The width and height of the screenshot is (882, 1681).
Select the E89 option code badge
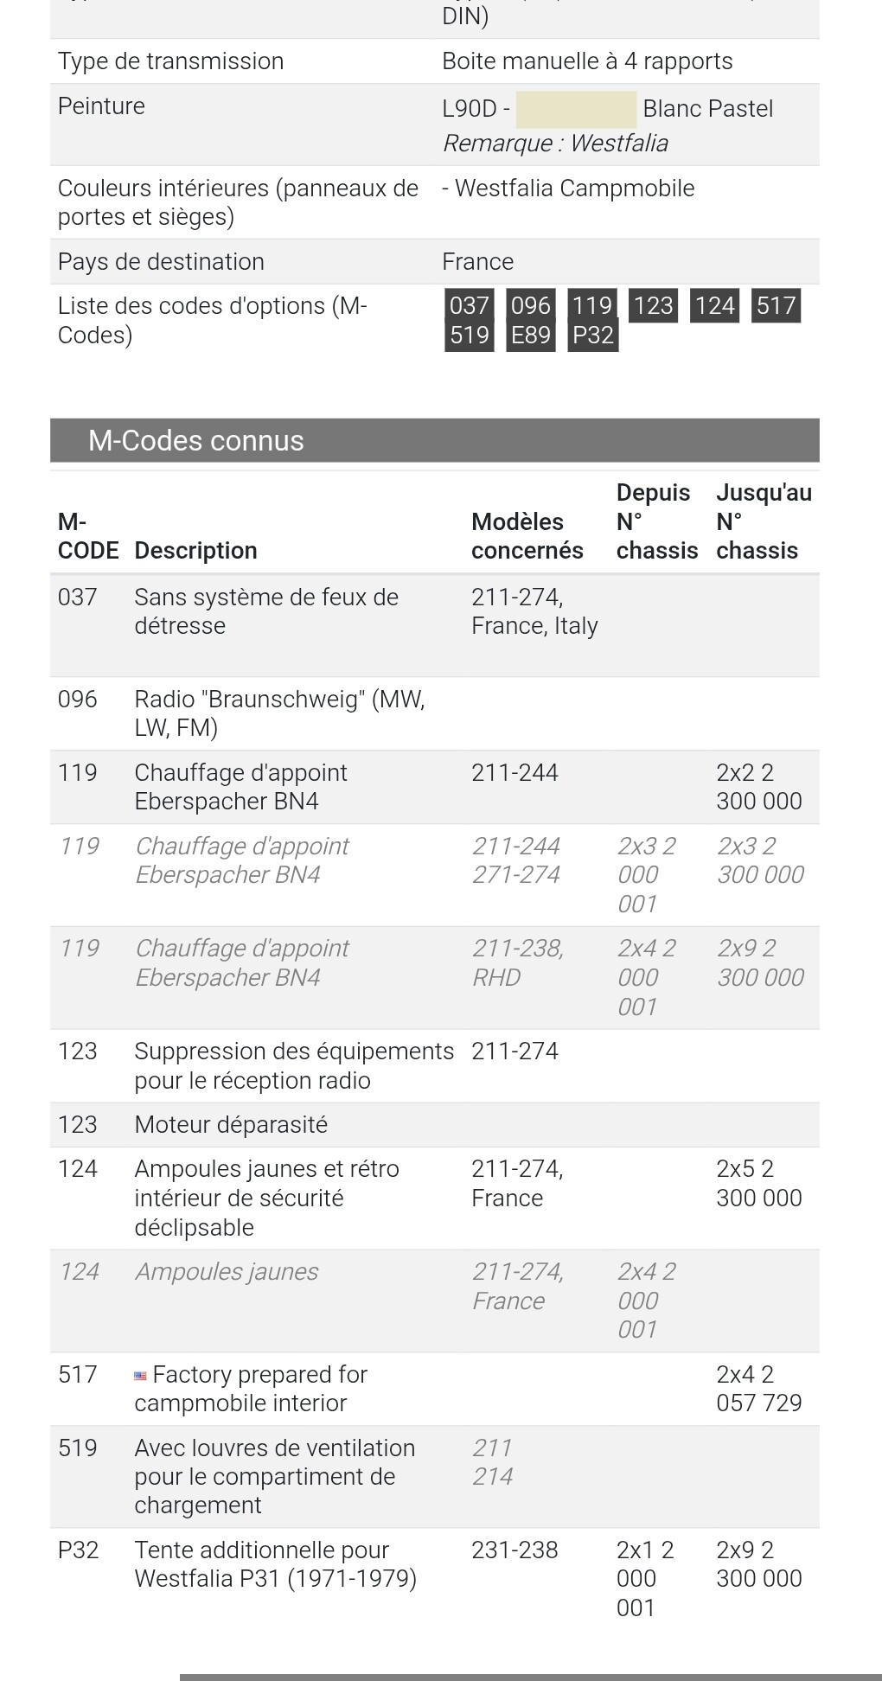tap(530, 335)
